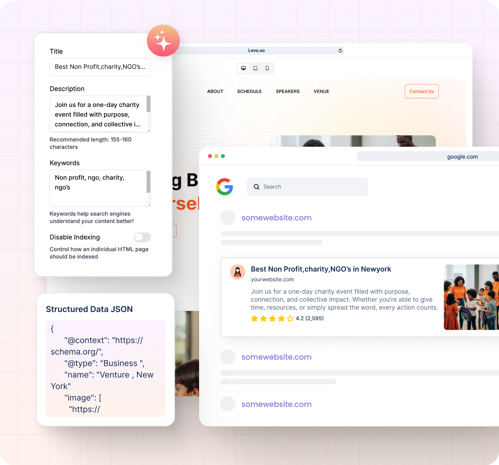Click the star rating in result
This screenshot has width=499, height=465.
[x=272, y=319]
